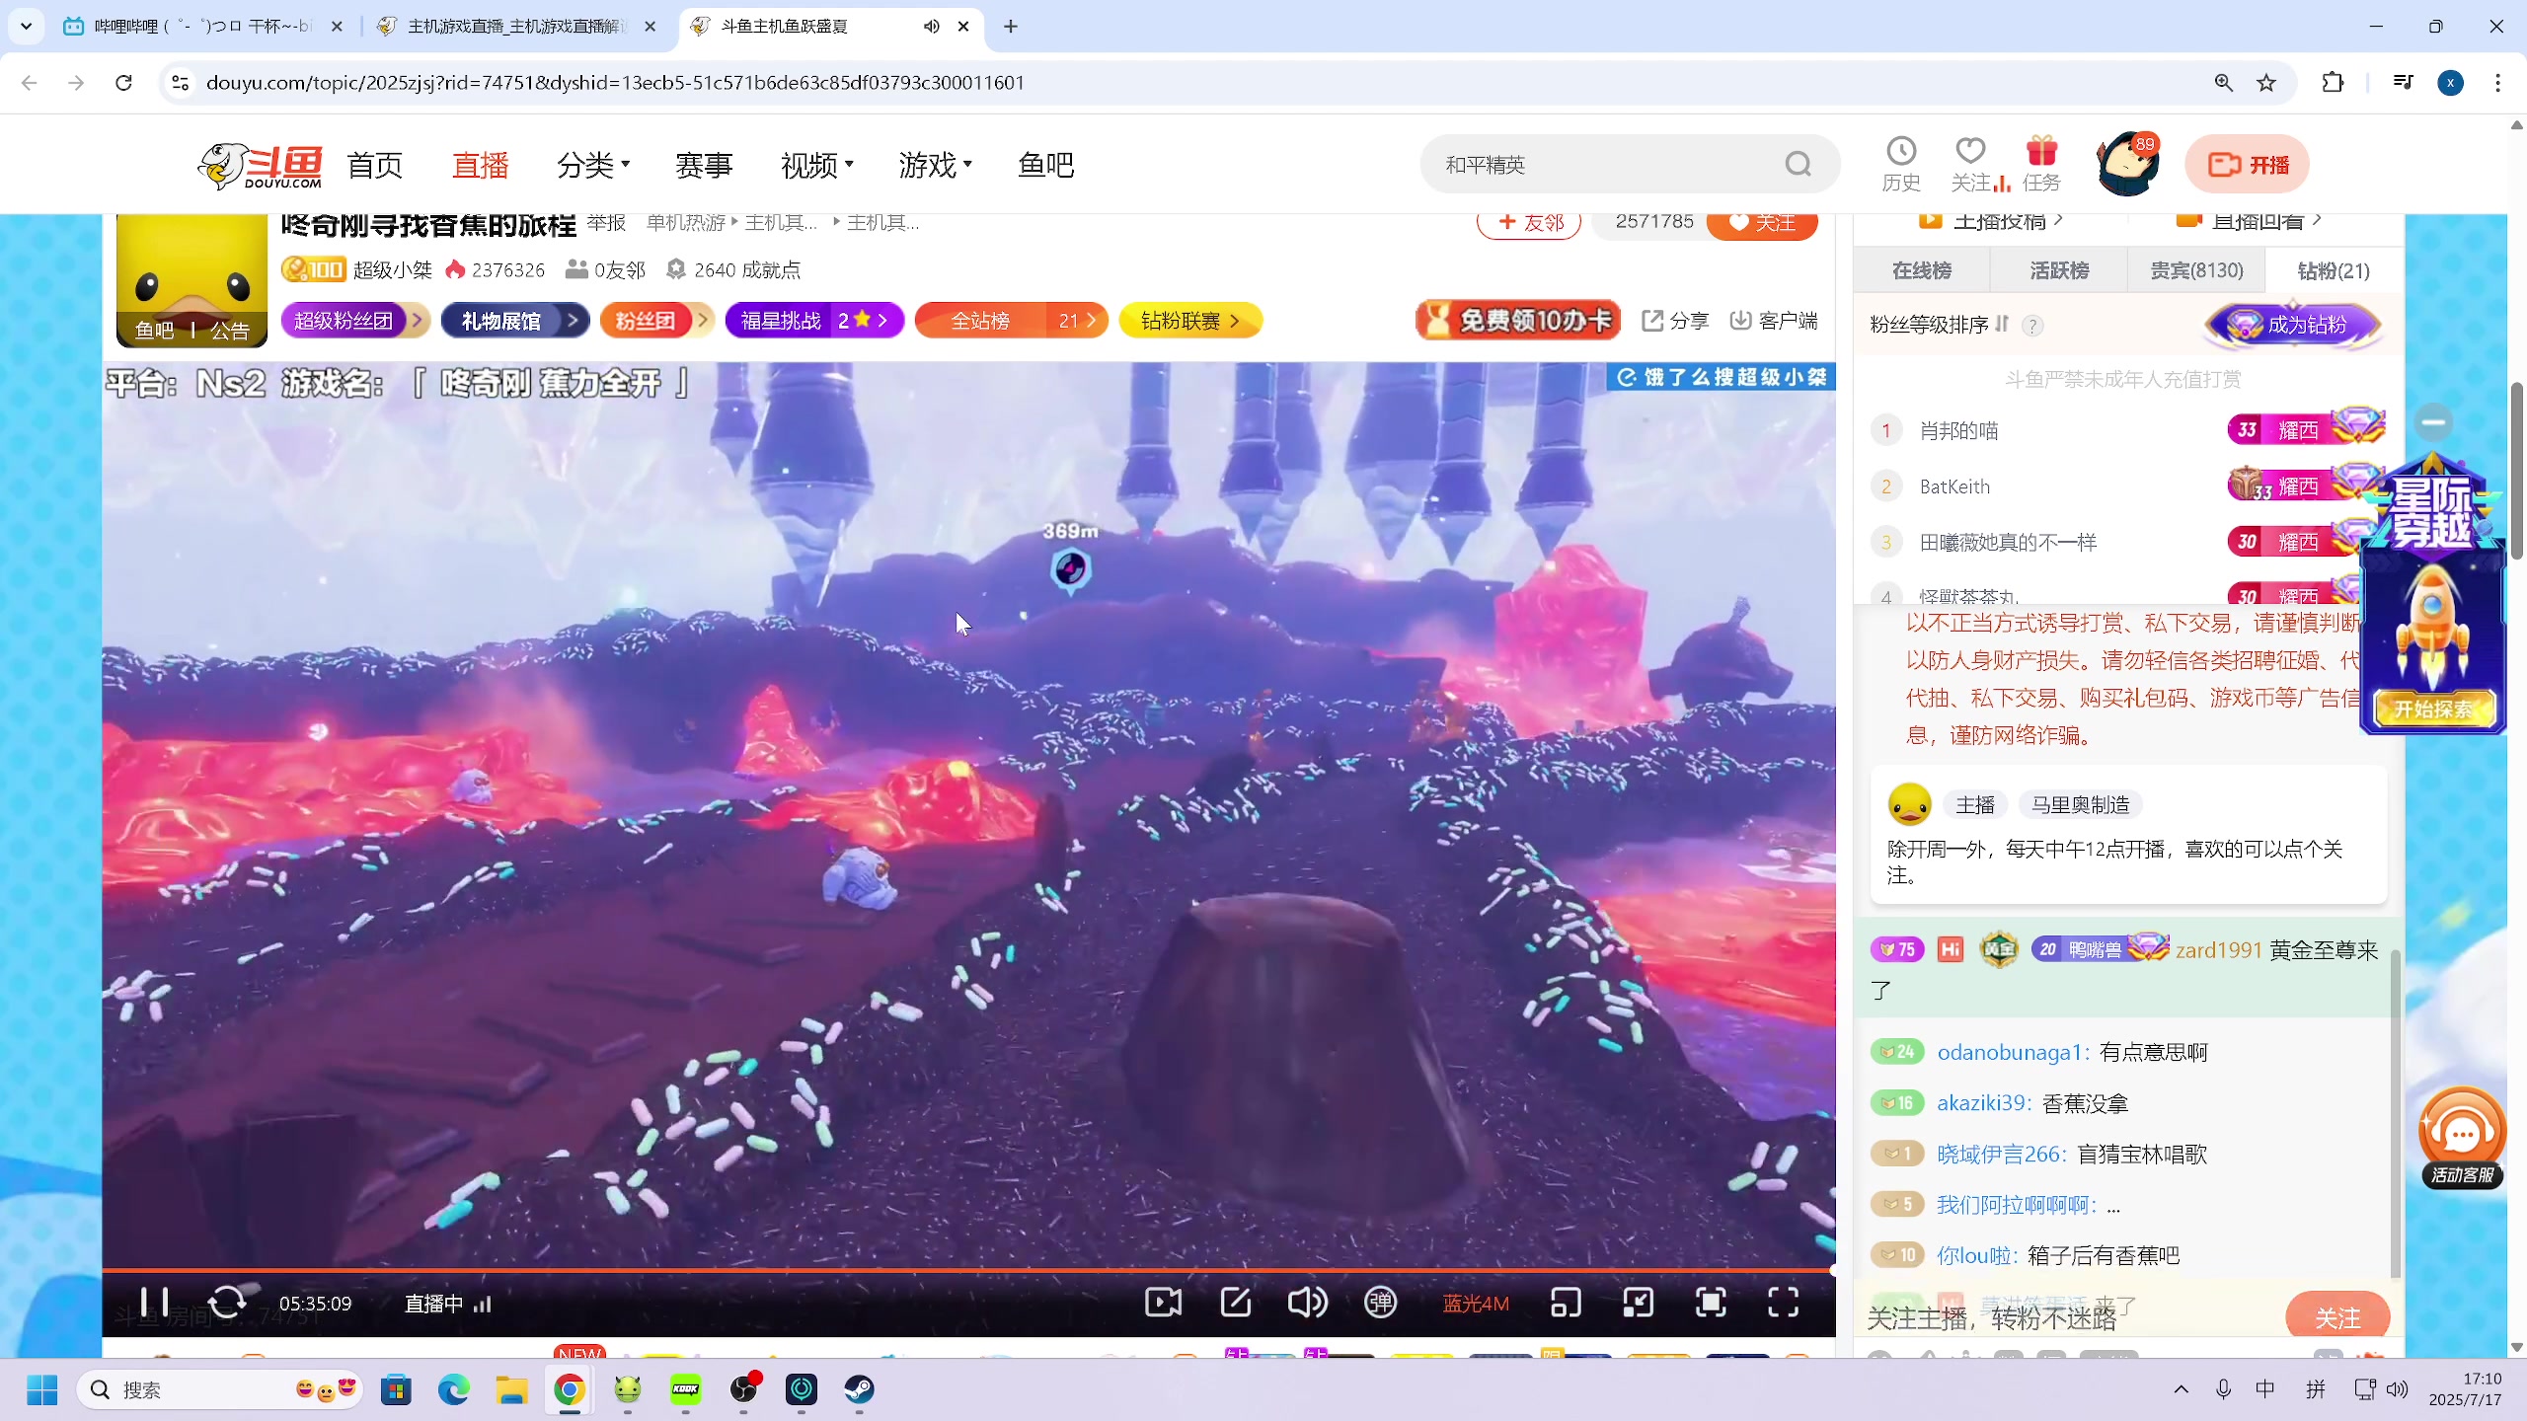Open the 蓝光4M quality selector
This screenshot has width=2527, height=1421.
(x=1476, y=1304)
